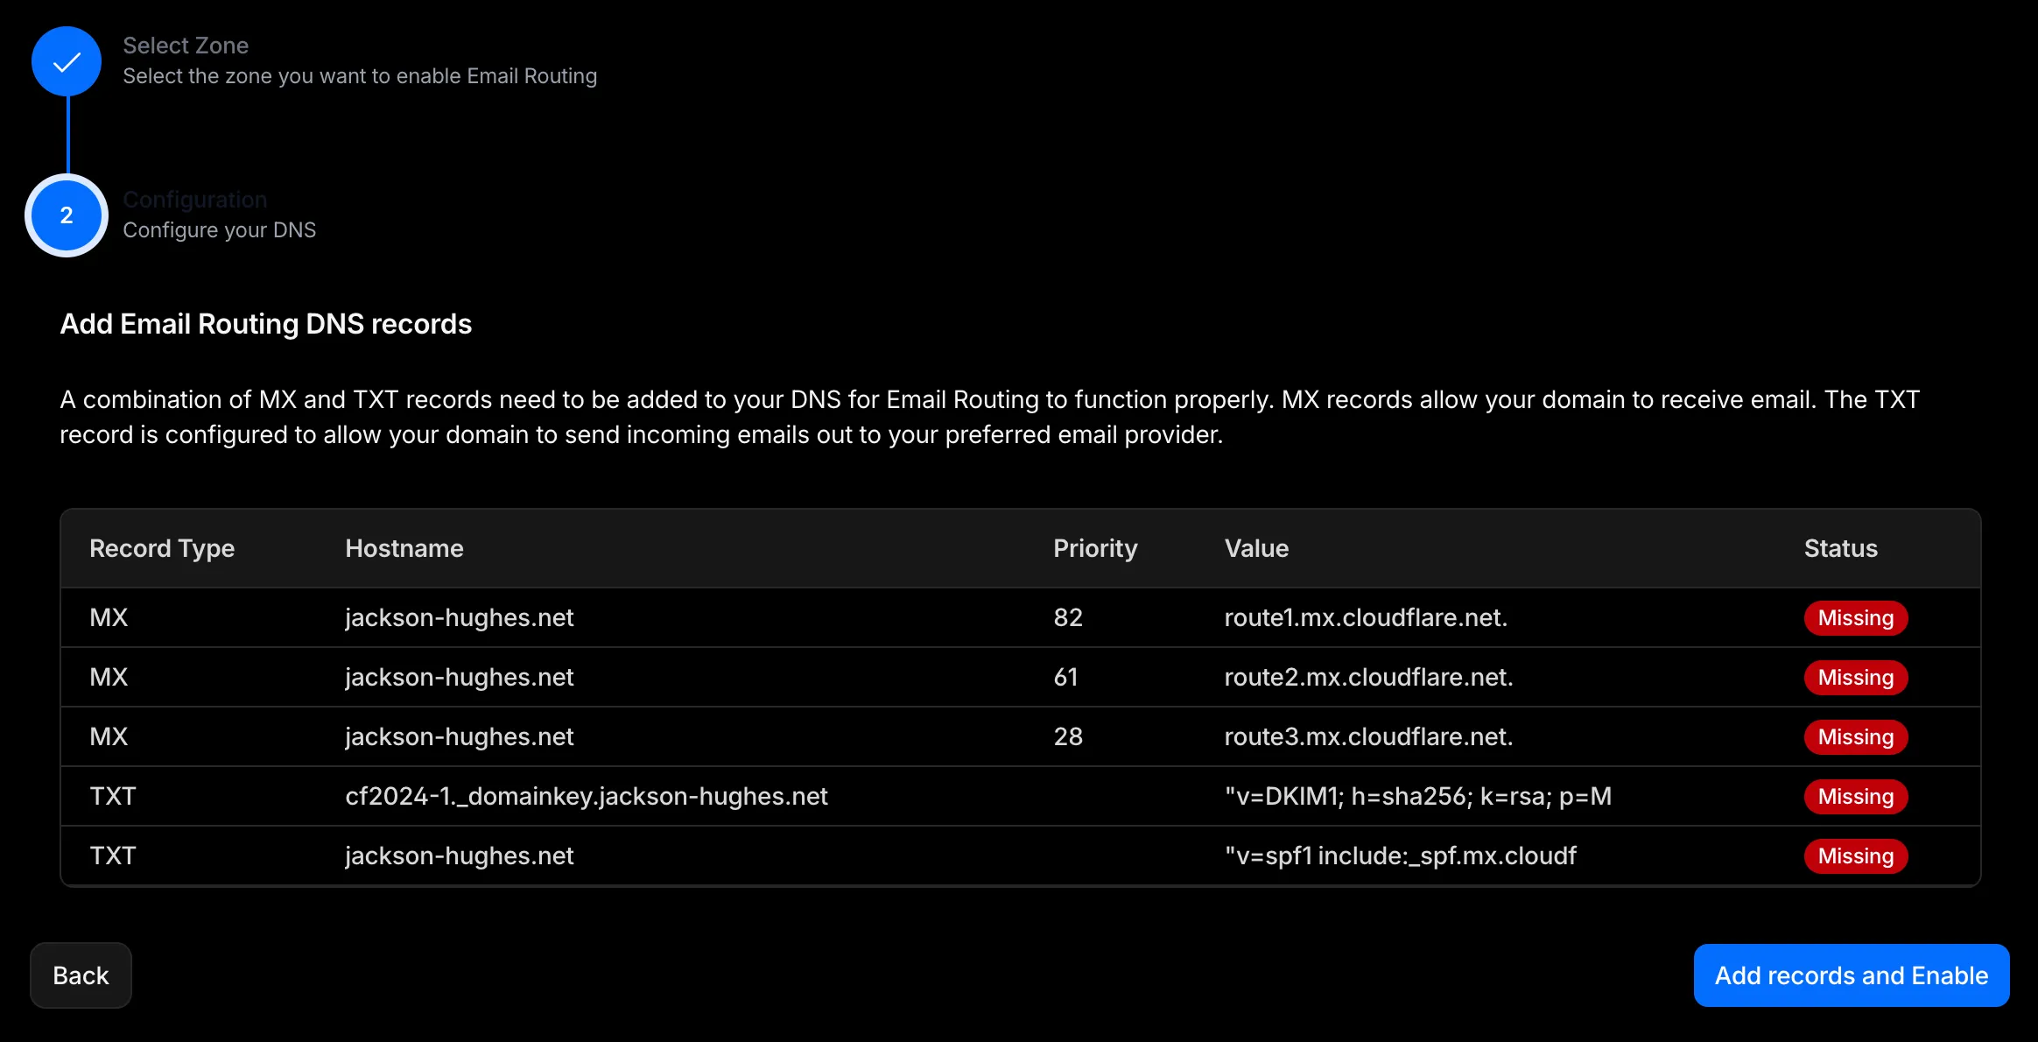The width and height of the screenshot is (2038, 1042).
Task: Click the Status column header
Action: [1840, 549]
